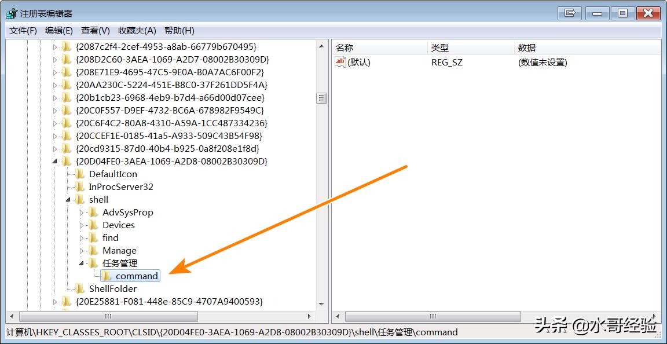667x344 pixels.
Task: Click the Manage folder icon
Action: pos(93,250)
